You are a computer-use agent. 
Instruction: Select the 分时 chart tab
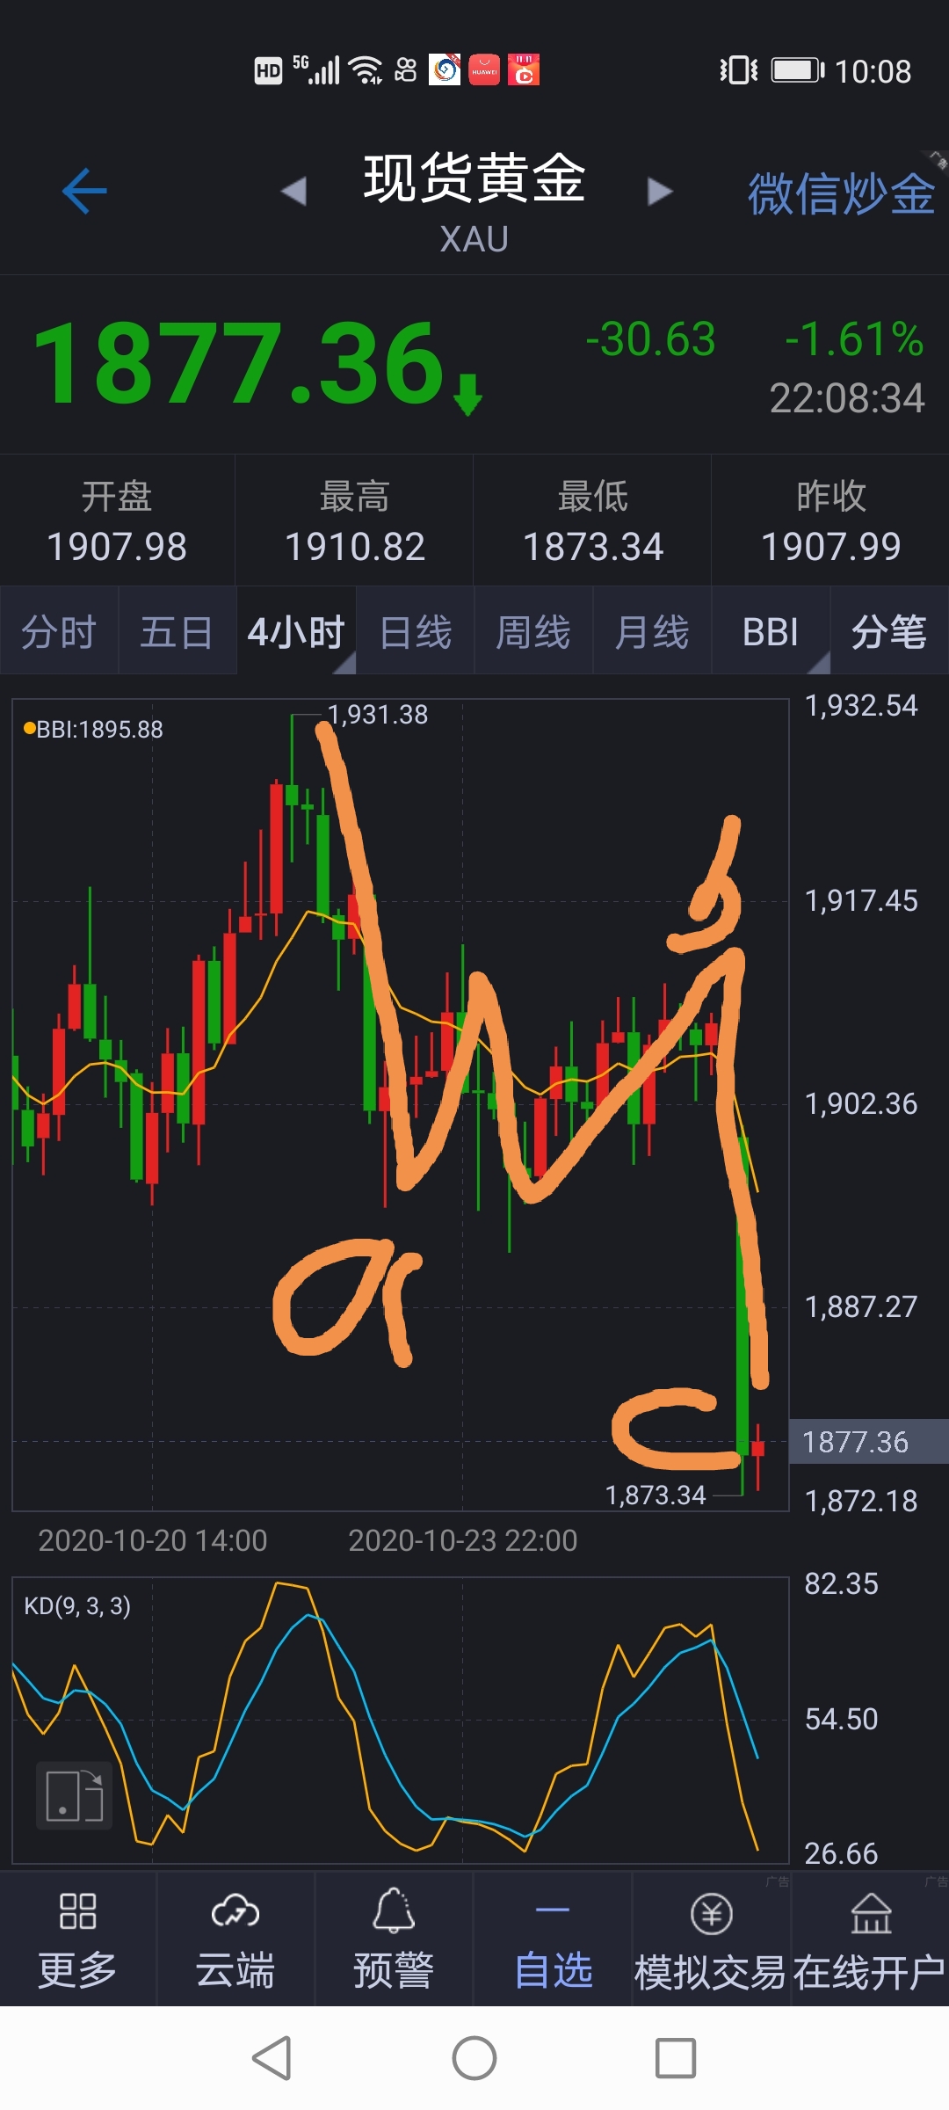coord(59,631)
